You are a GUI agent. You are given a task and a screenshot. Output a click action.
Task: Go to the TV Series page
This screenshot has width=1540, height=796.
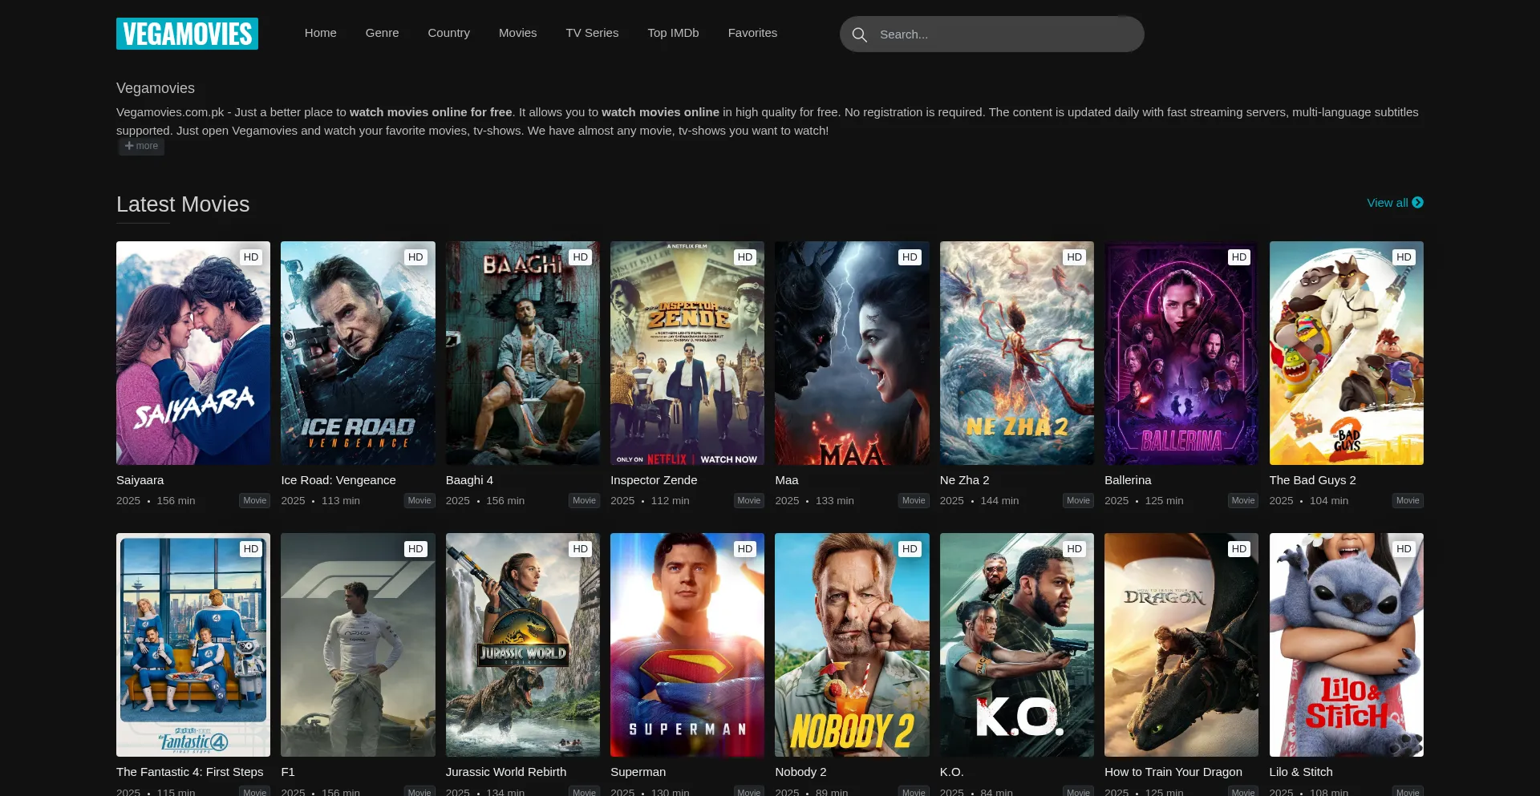tap(592, 33)
